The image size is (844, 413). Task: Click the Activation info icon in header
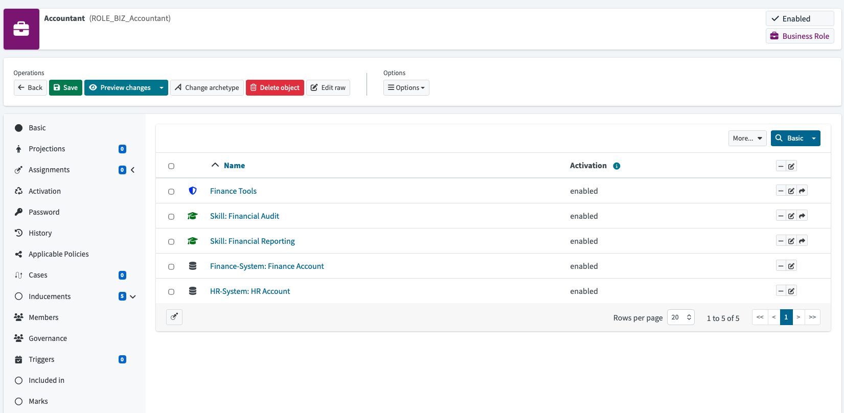click(617, 166)
